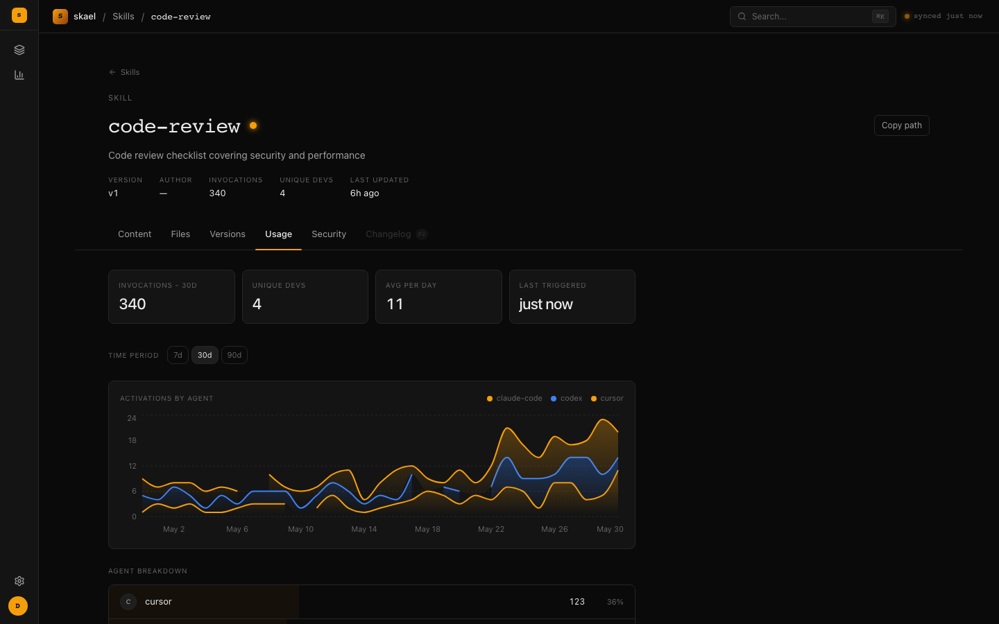999x624 pixels.
Task: Toggle codex series in chart legend
Action: click(x=567, y=399)
